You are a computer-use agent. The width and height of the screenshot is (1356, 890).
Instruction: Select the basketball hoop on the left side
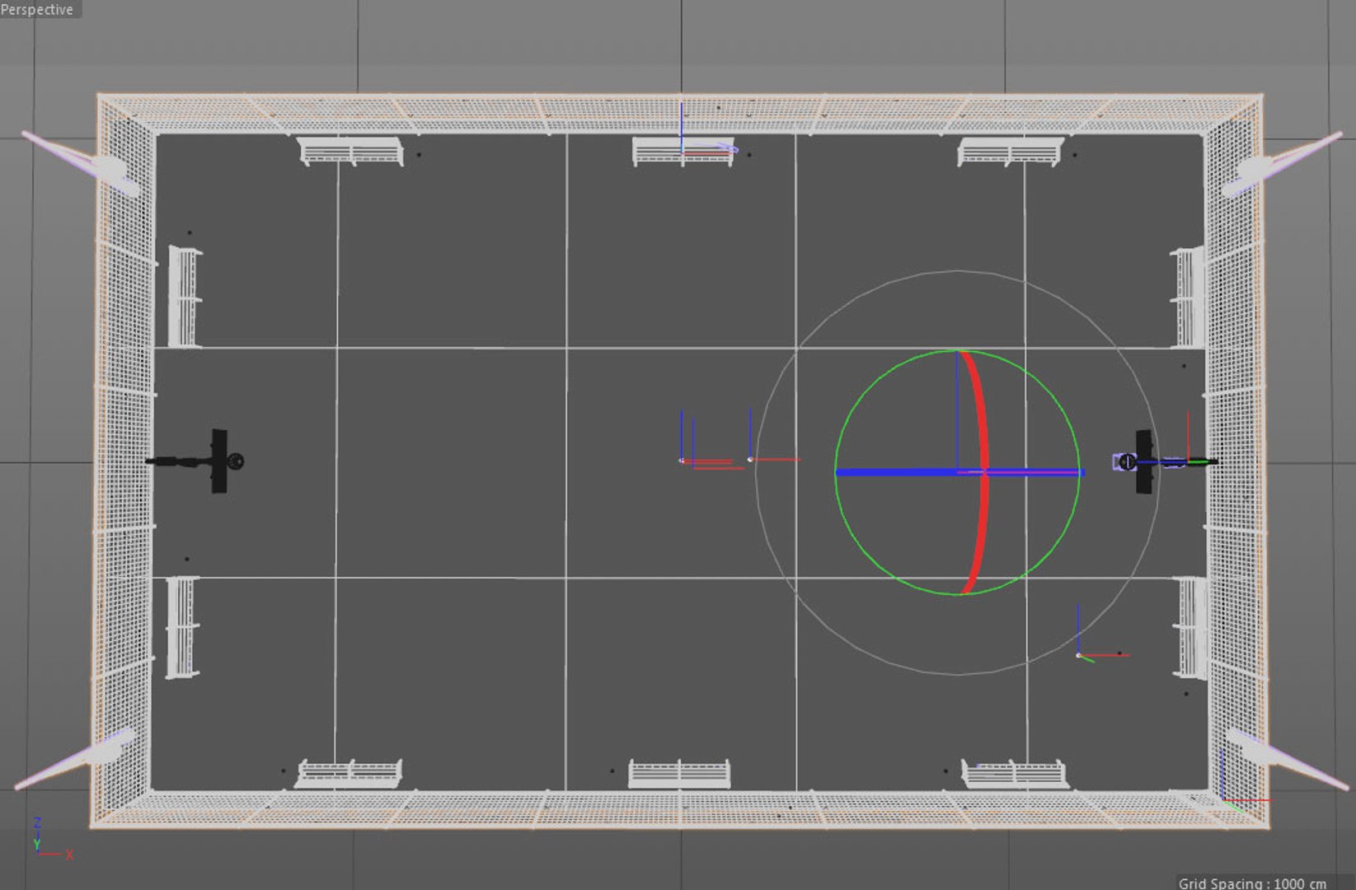pos(196,461)
